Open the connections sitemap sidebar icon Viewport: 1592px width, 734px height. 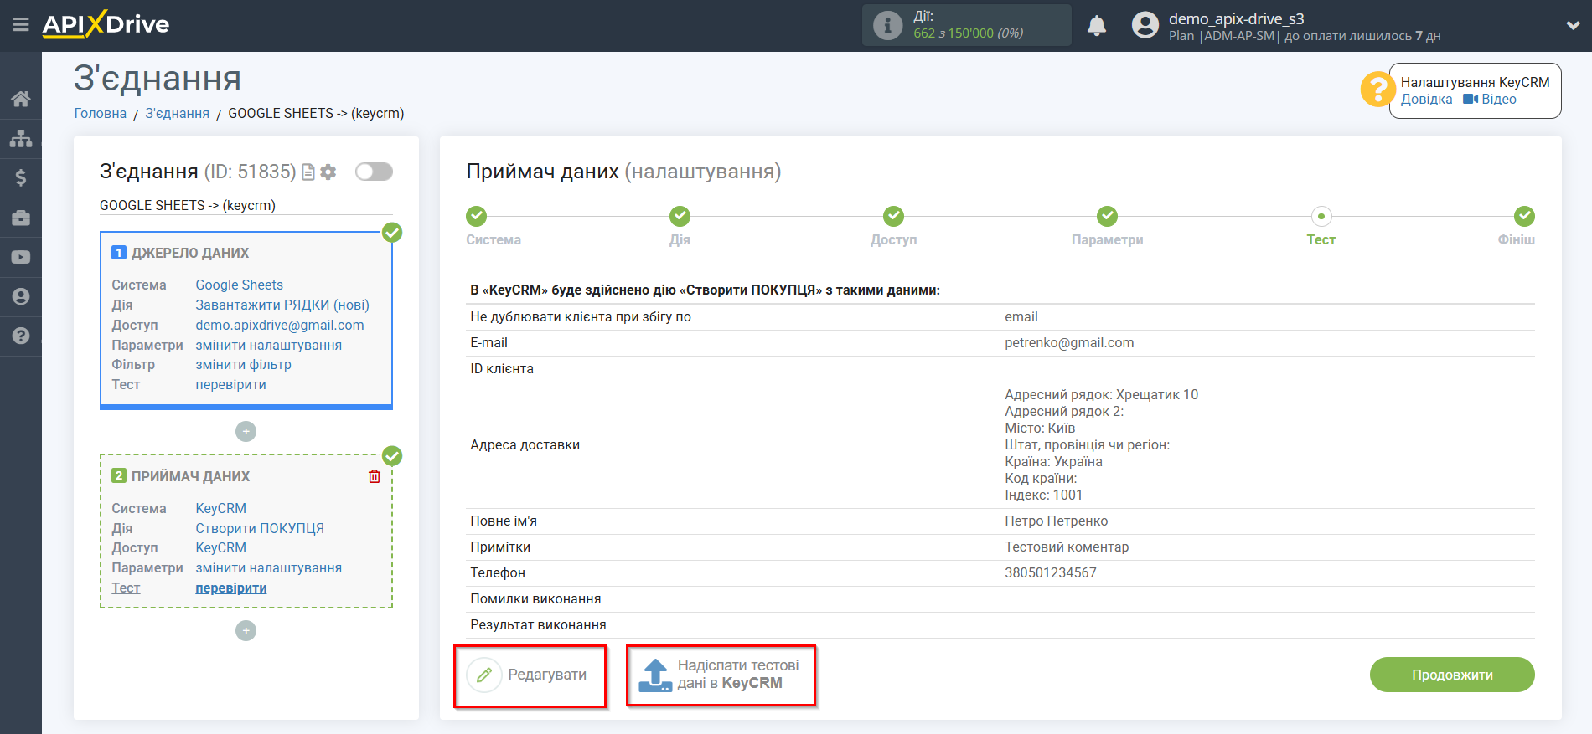[x=21, y=138]
